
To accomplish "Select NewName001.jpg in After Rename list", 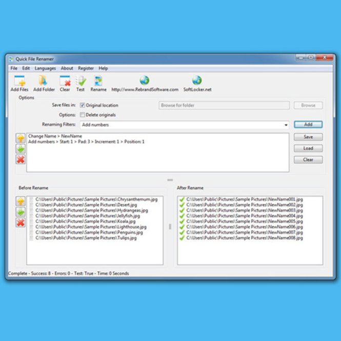I will (x=245, y=199).
